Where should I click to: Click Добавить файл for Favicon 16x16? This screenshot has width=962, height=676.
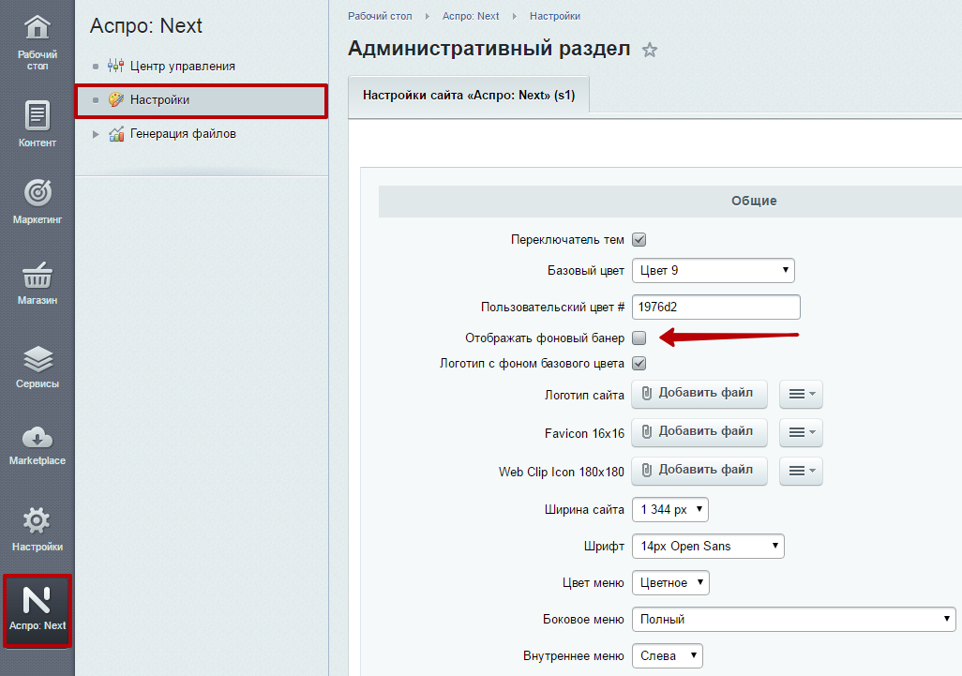coord(699,432)
